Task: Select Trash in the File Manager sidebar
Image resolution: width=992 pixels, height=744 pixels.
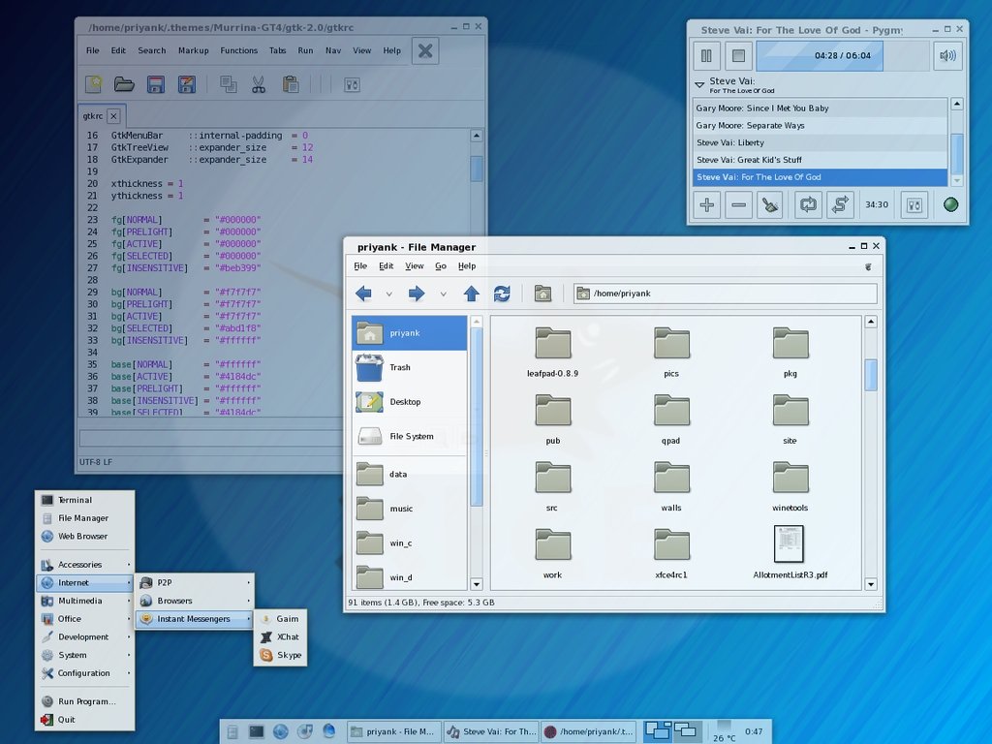Action: point(410,367)
